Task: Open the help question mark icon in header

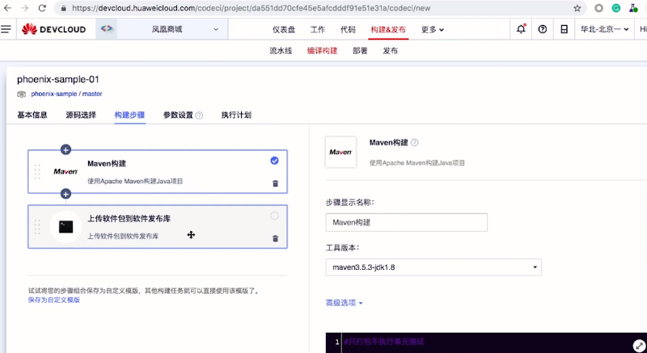Action: pos(543,29)
